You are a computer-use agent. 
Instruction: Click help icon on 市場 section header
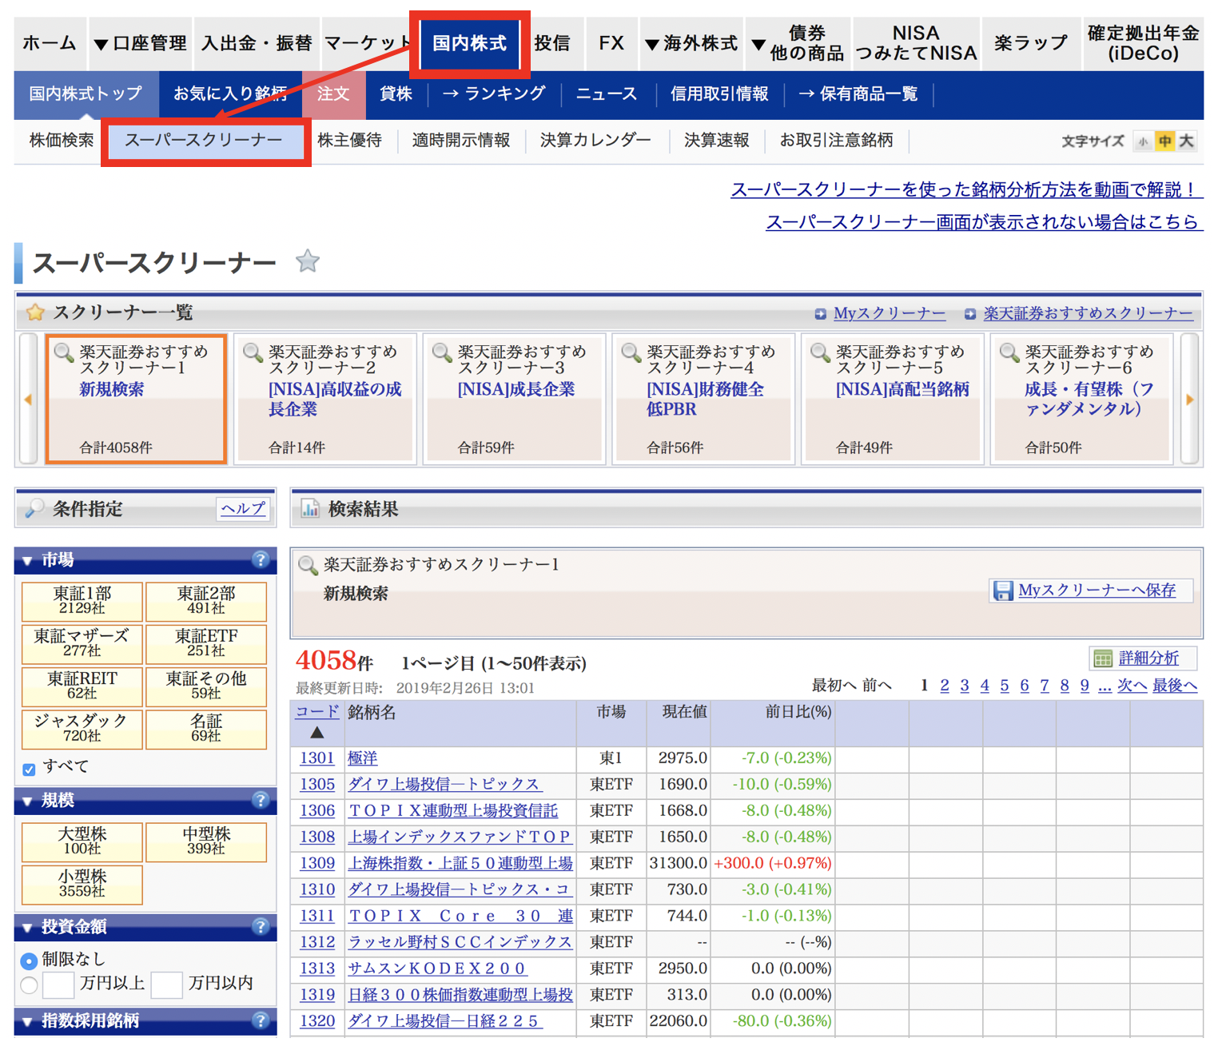[x=260, y=559]
